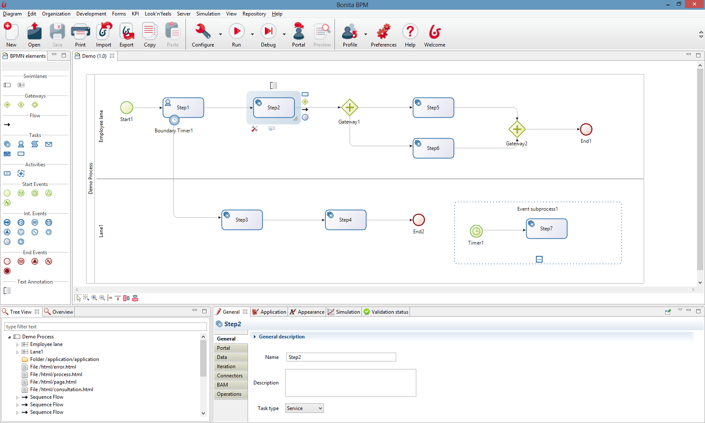The height and width of the screenshot is (423, 705).
Task: Switch to the Application properties tab
Action: tap(269, 312)
